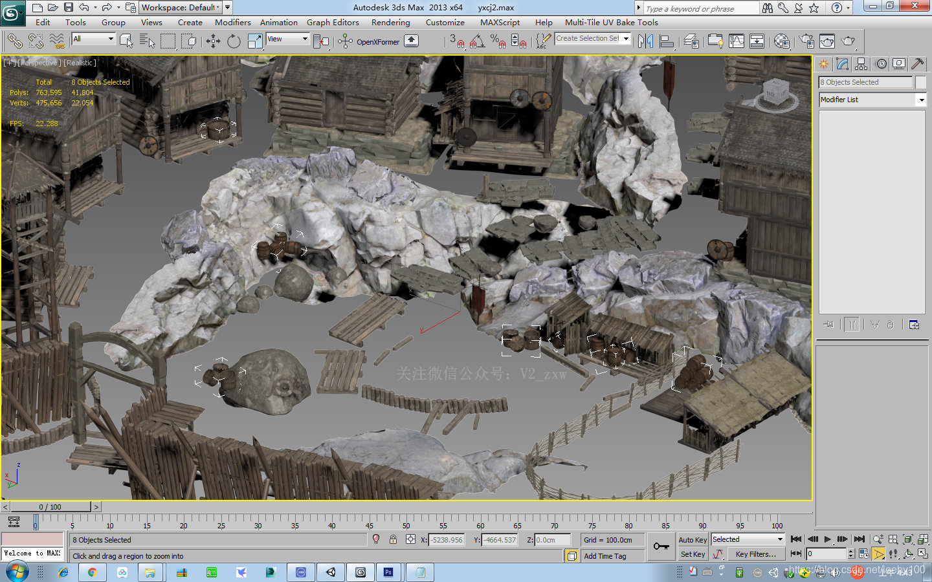Image resolution: width=932 pixels, height=582 pixels.
Task: Select the Select Object tool
Action: click(x=126, y=41)
